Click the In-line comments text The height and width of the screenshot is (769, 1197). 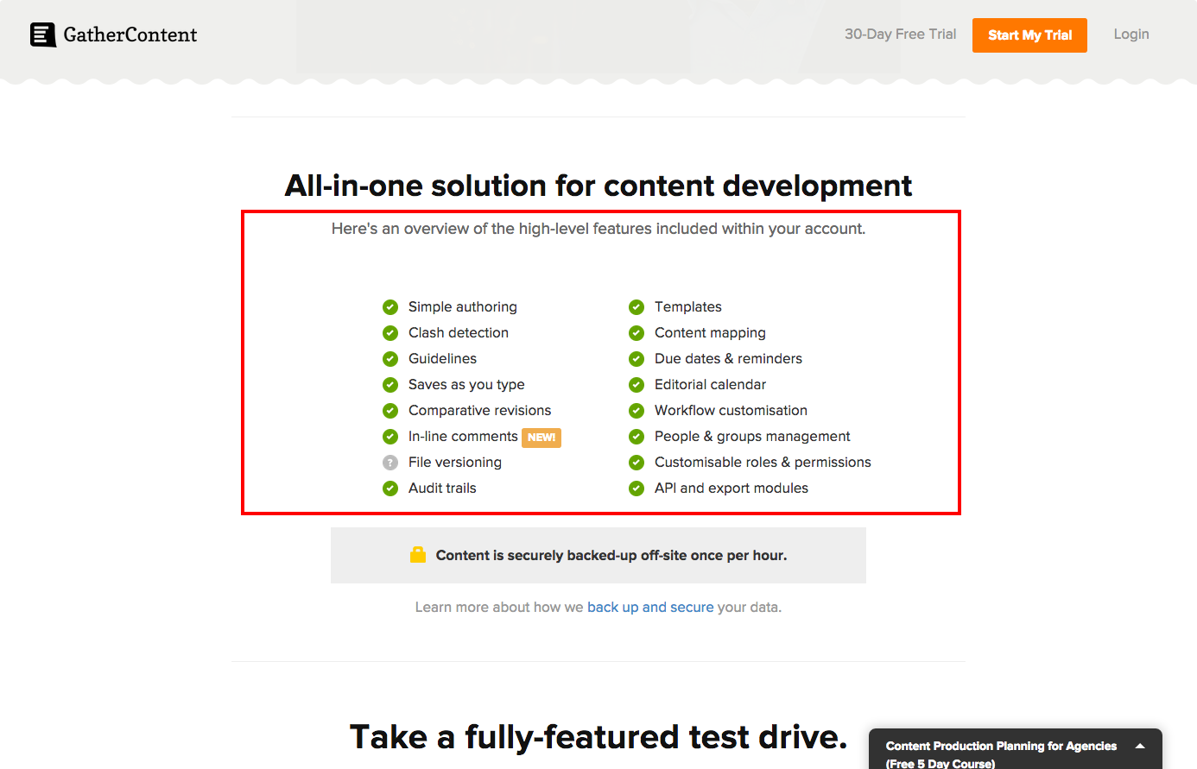pos(463,437)
